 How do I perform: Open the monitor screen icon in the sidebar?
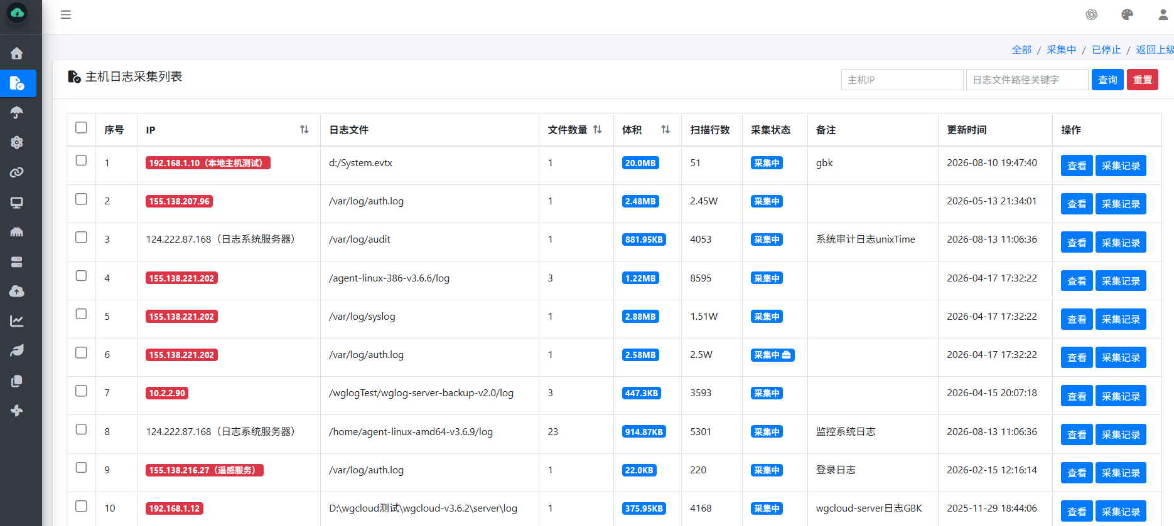(x=17, y=203)
